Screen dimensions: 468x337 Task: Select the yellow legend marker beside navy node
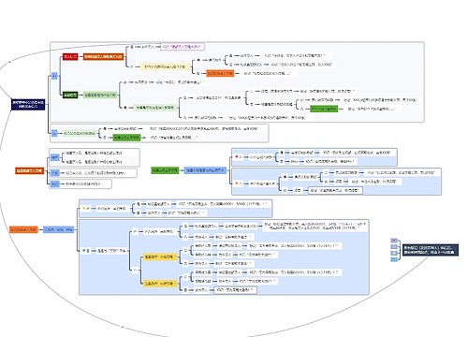pos(394,253)
